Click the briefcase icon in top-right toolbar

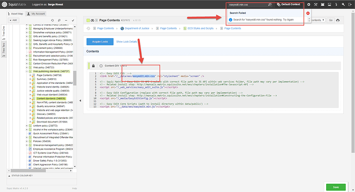(x=323, y=5)
